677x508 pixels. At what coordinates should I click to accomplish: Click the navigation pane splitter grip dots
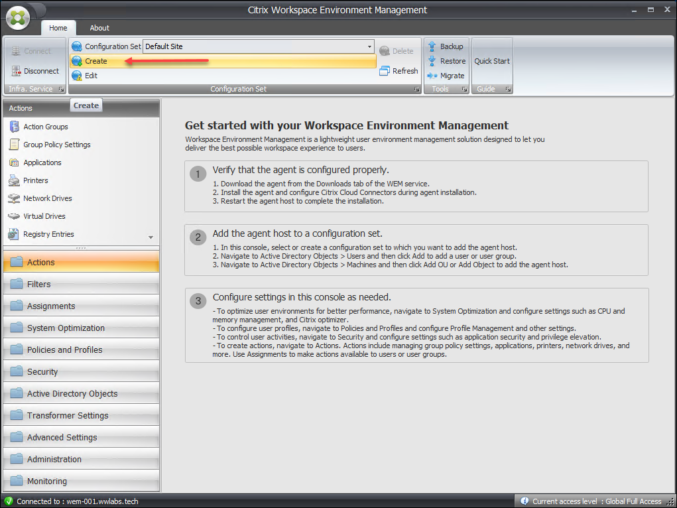[81, 248]
